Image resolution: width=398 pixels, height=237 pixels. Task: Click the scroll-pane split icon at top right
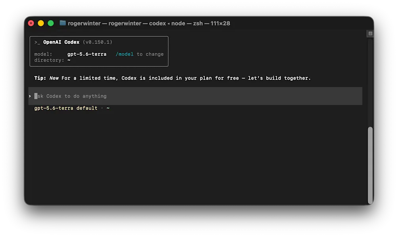click(x=370, y=33)
